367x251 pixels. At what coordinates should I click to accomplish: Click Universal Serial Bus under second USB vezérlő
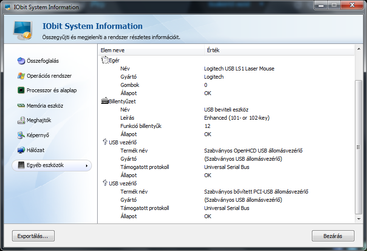227,208
